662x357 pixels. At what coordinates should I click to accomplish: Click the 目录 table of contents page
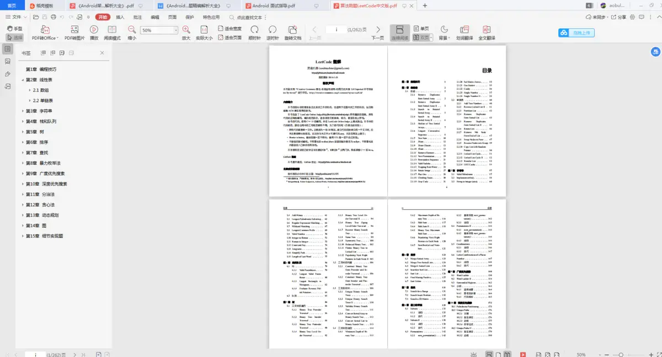(x=446, y=121)
